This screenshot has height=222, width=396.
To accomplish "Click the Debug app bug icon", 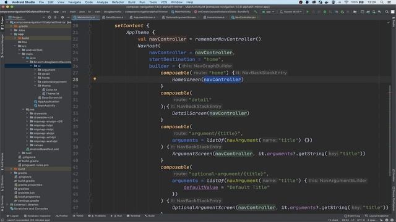I will coord(325,12).
